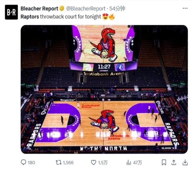Open the Raptors court photo
The height and width of the screenshot is (169, 193).
coord(104,89)
